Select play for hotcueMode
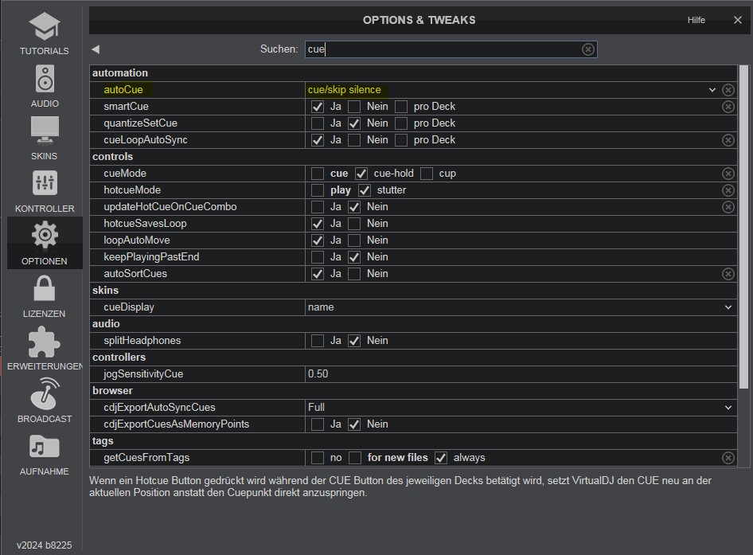Screen dimensions: 753x555 tap(318, 190)
